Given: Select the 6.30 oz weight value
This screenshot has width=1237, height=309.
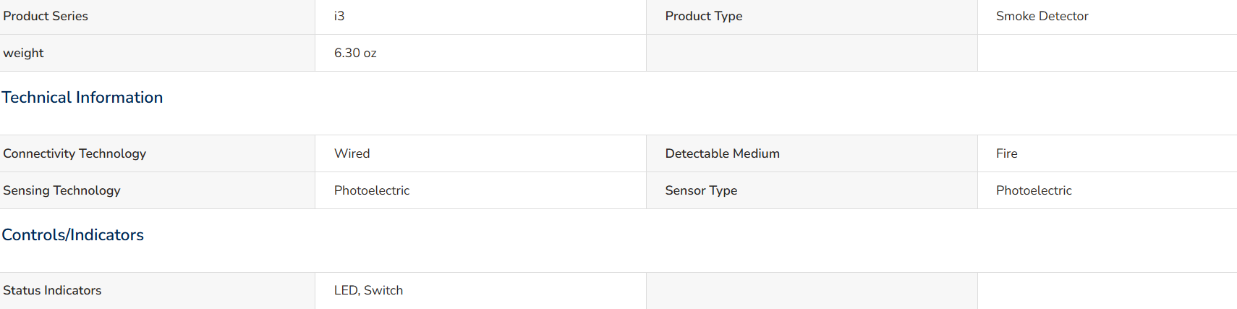Looking at the screenshot, I should tap(354, 53).
